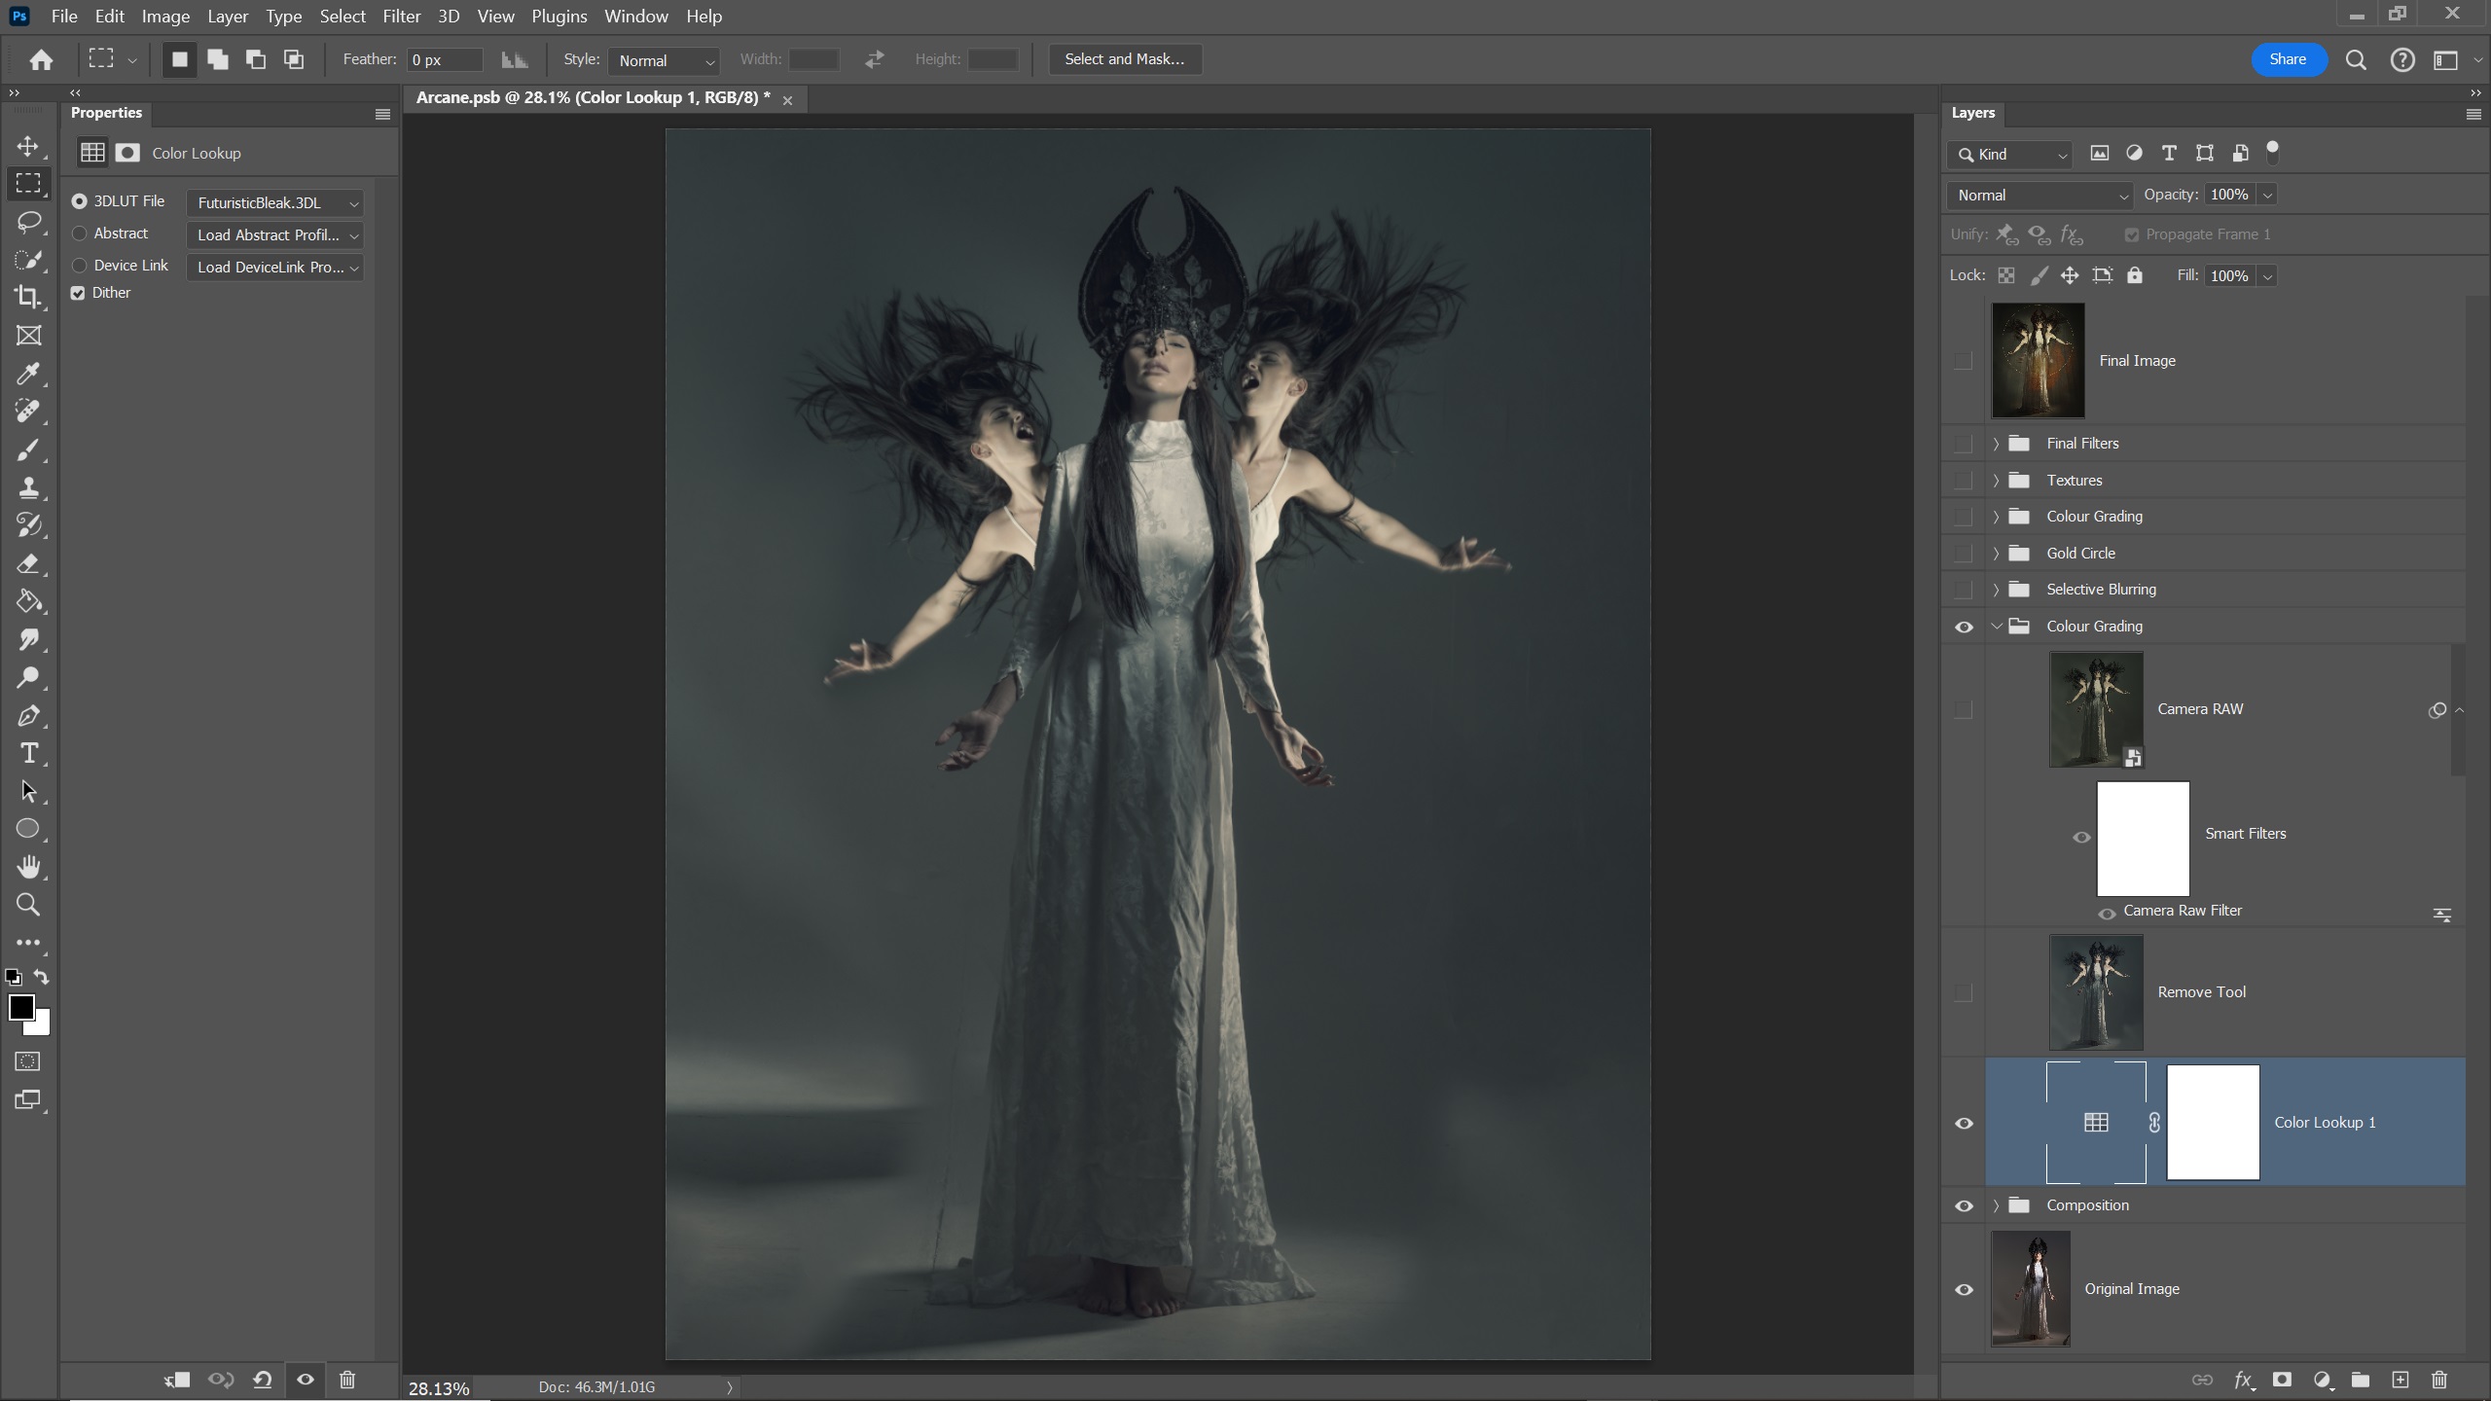
Task: Select the Clone Stamp tool
Action: coord(28,487)
